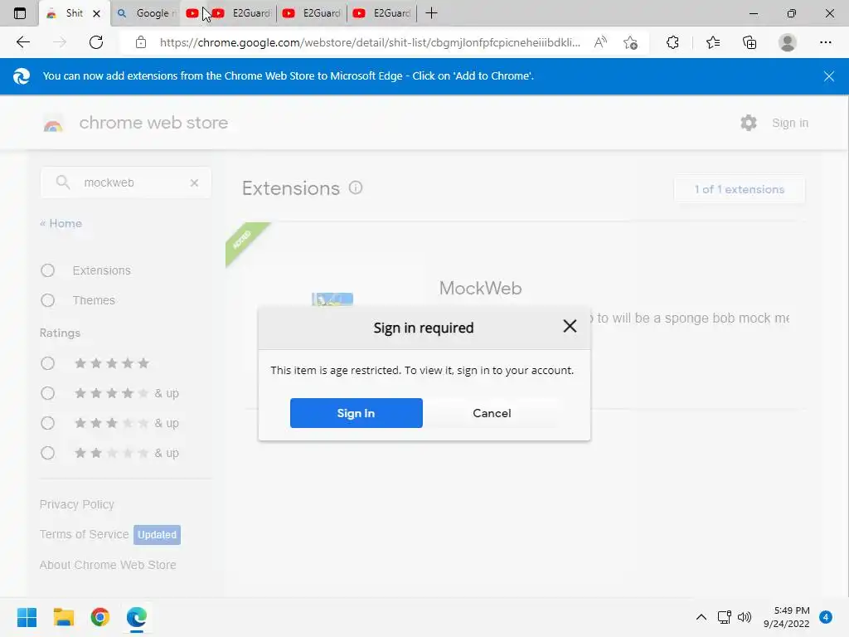Go back via Home link
849x637 pixels.
click(61, 223)
